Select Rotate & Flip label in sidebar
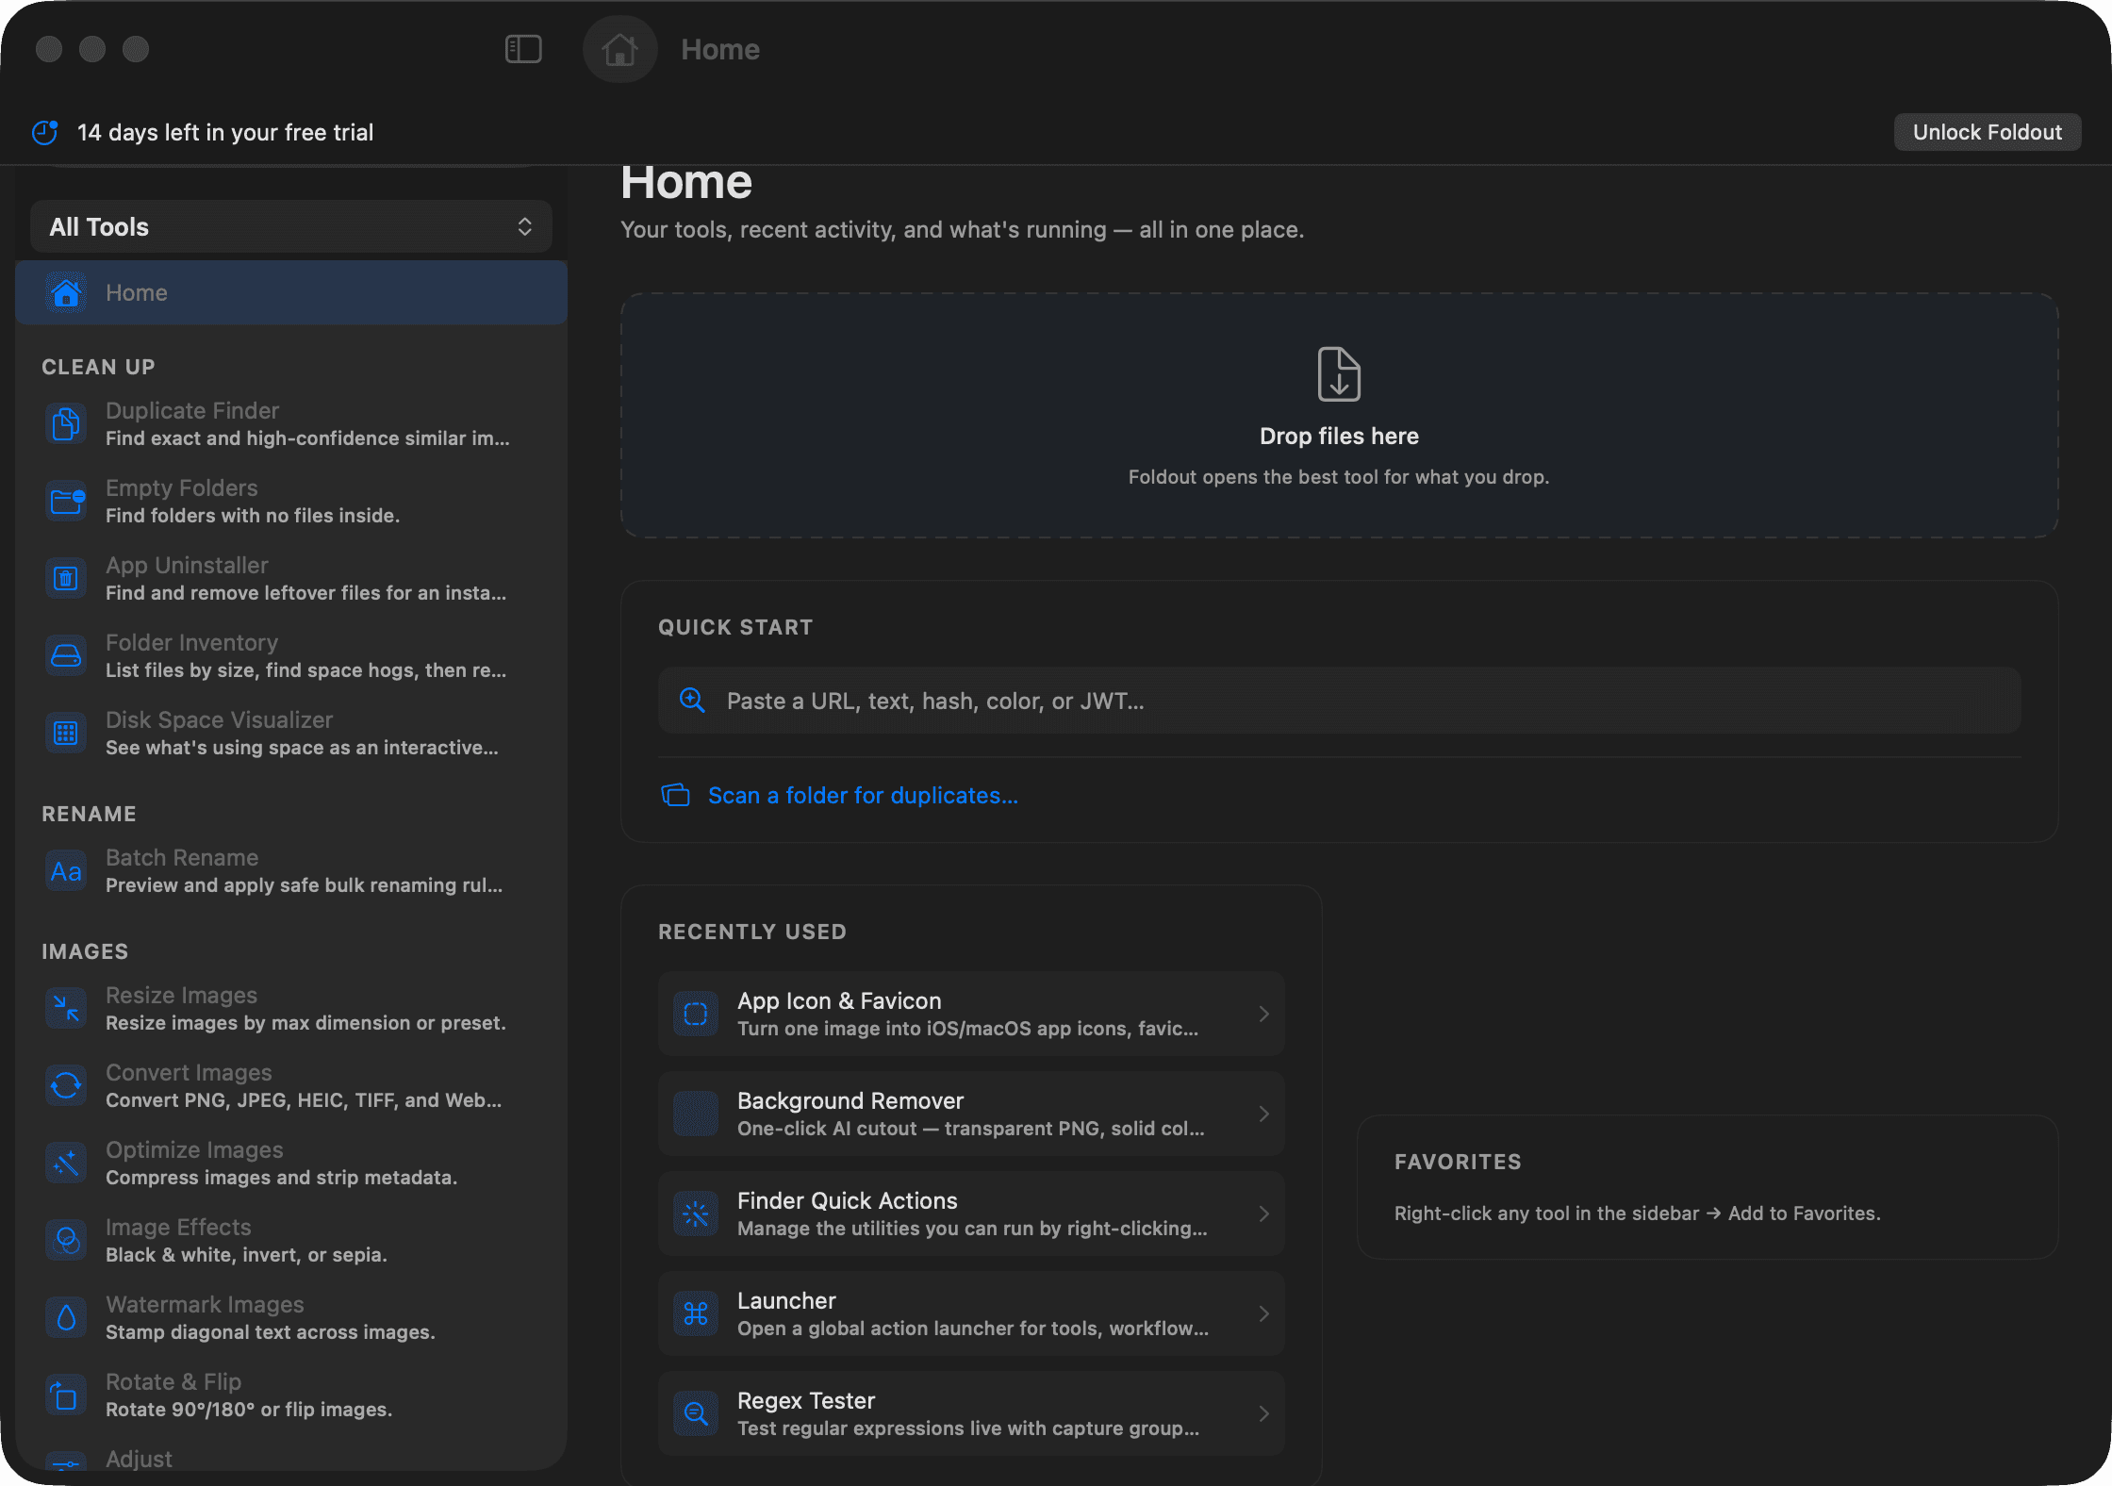Image resolution: width=2112 pixels, height=1486 pixels. tap(173, 1381)
